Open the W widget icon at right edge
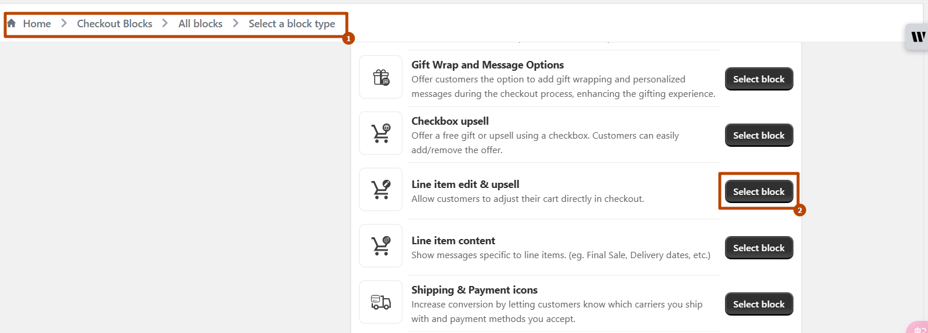Screen dimensions: 928x333 click(x=918, y=37)
